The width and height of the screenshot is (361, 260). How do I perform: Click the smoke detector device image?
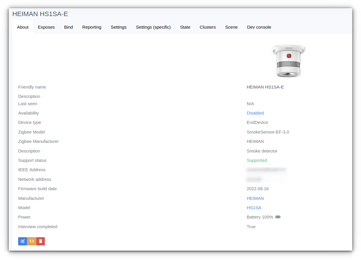point(289,61)
